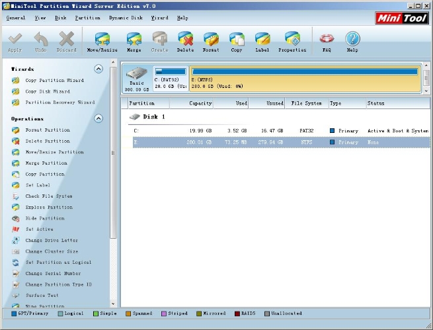Open the Disk menu

coord(60,18)
